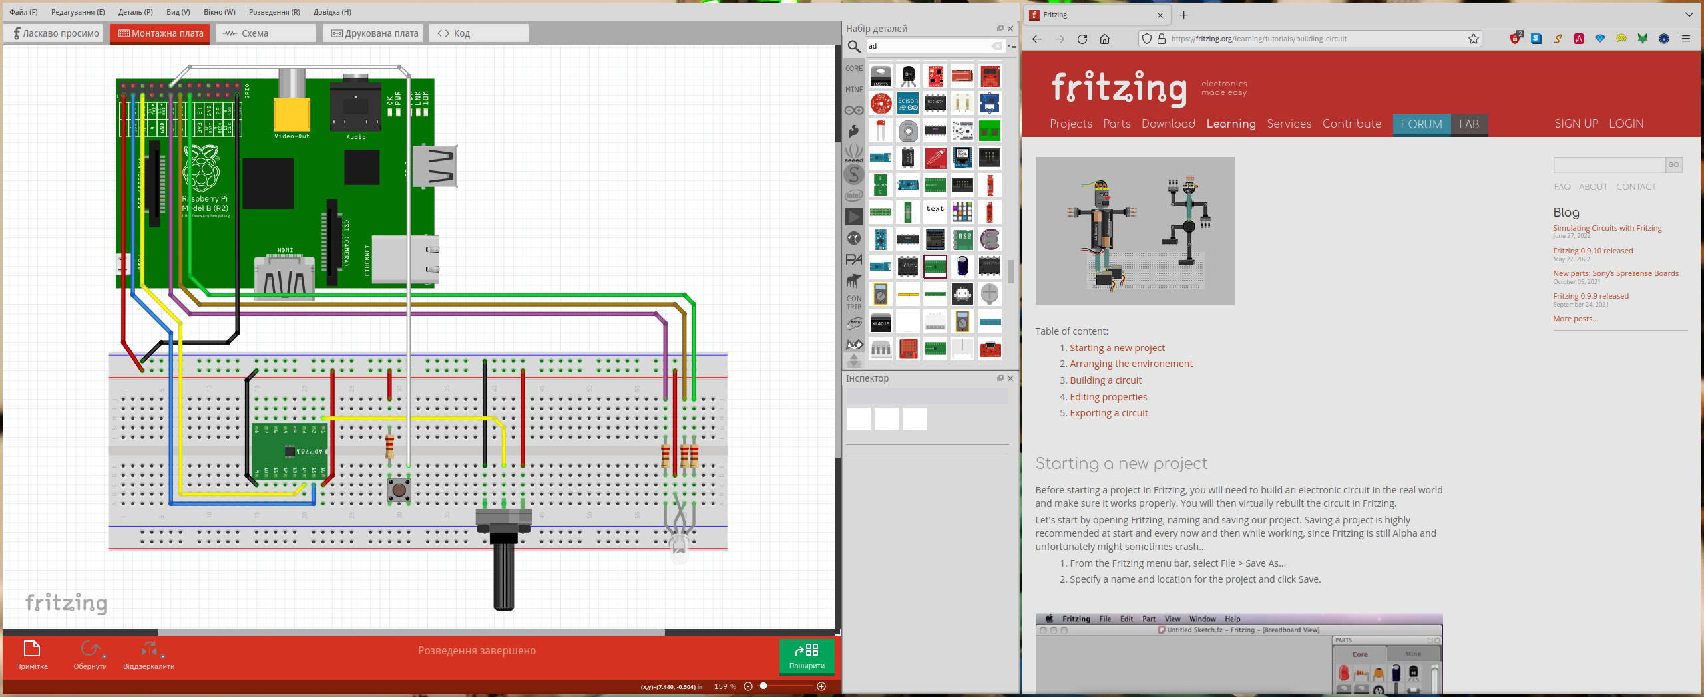Open the Файл (F) menu
1704x697 pixels.
pyautogui.click(x=23, y=12)
